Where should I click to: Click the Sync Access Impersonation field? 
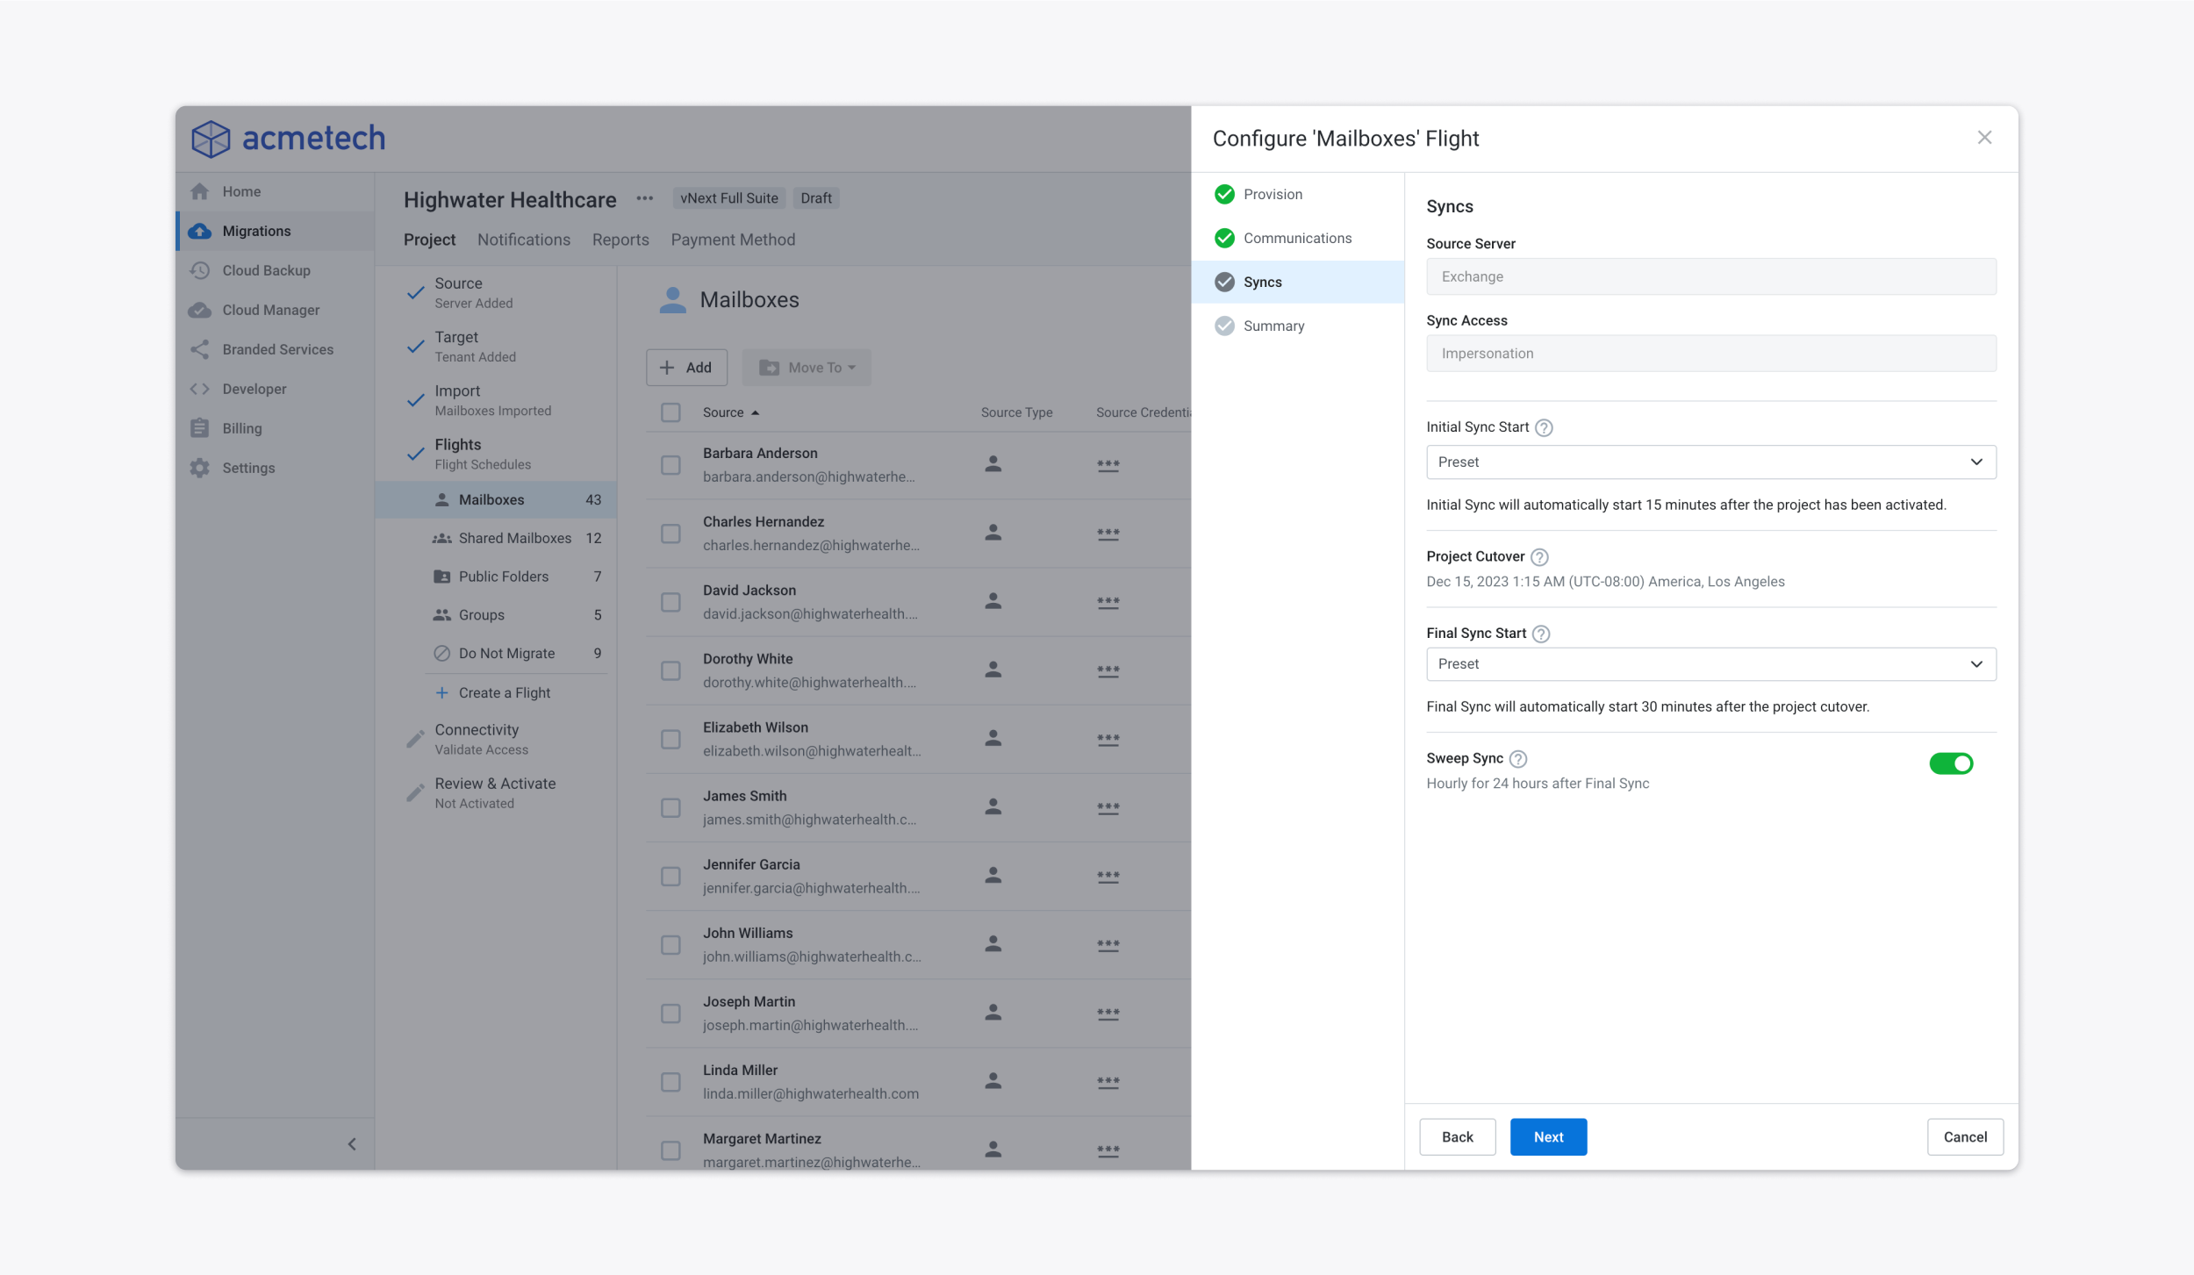[1711, 354]
